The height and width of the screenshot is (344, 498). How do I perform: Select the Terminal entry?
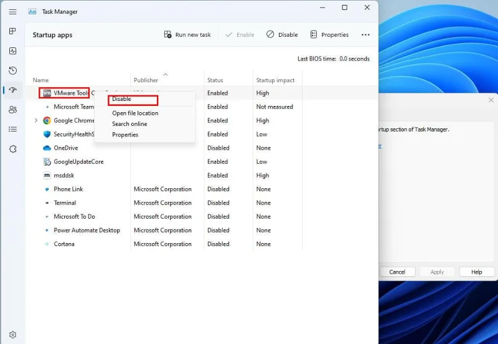(x=65, y=203)
